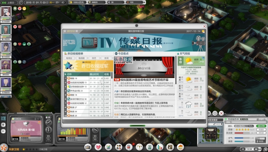Open the staff people icon in bottom toolbar
268x152 pixels.
click(x=119, y=147)
